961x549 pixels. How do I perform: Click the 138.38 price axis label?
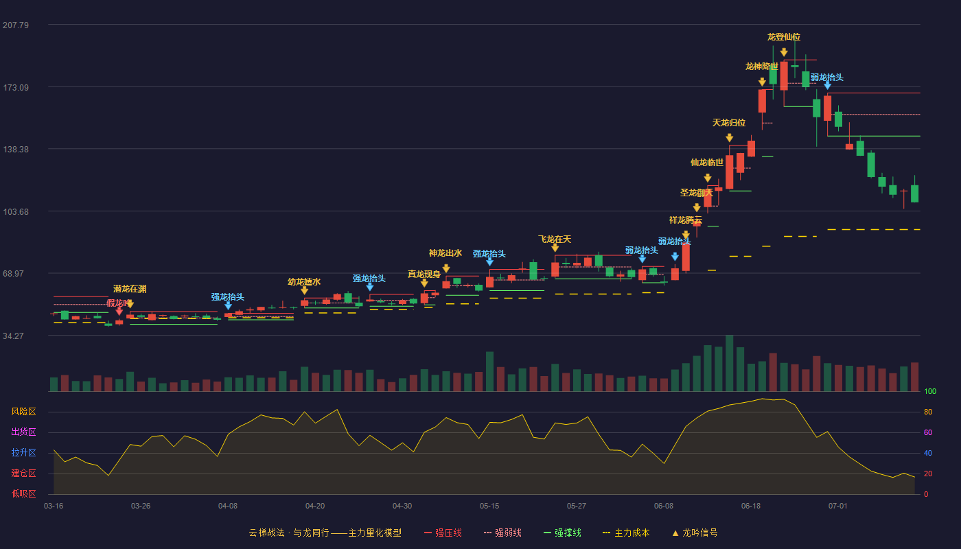pyautogui.click(x=16, y=150)
